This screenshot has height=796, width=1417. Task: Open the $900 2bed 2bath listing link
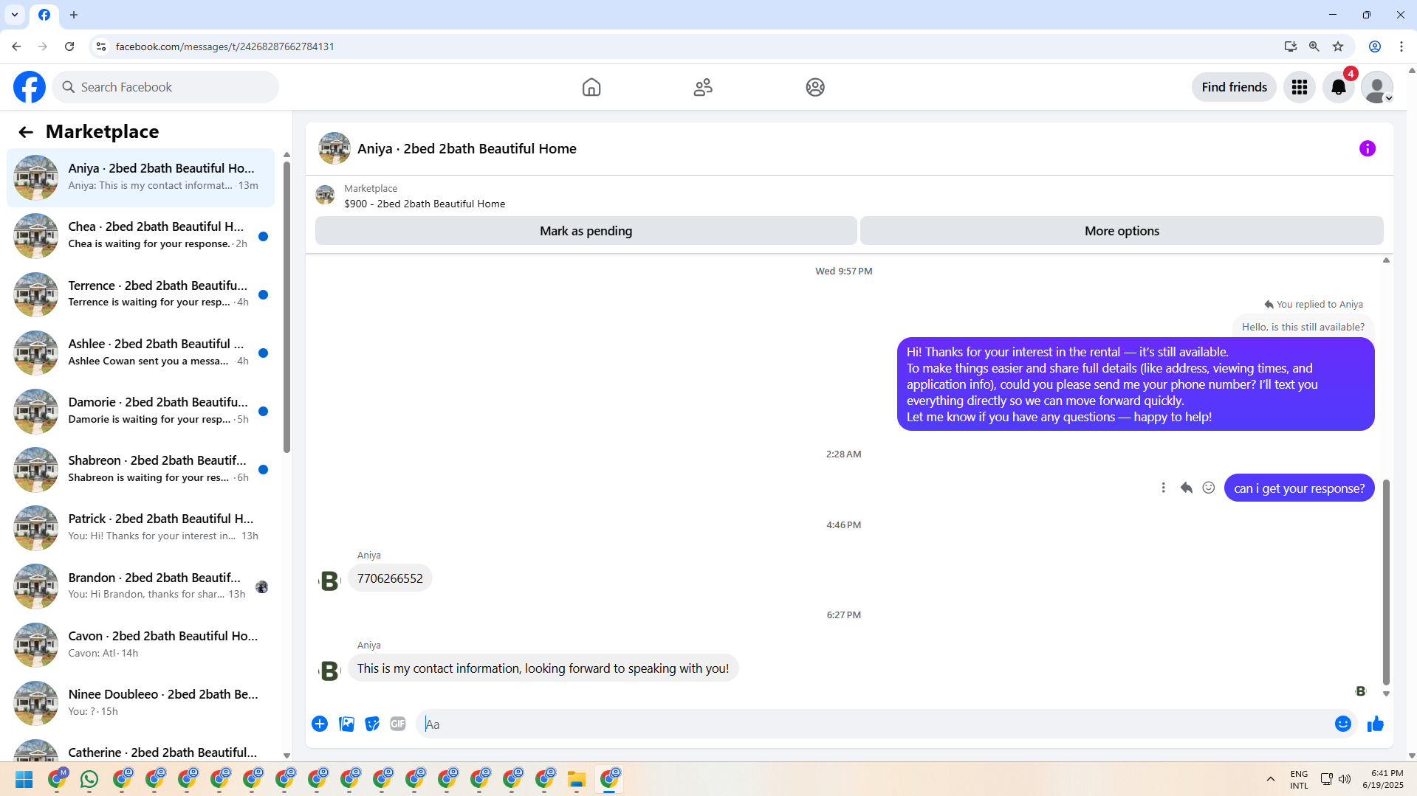point(425,204)
